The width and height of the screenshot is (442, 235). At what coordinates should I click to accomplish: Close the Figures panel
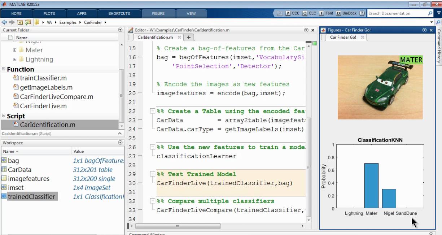[431, 30]
